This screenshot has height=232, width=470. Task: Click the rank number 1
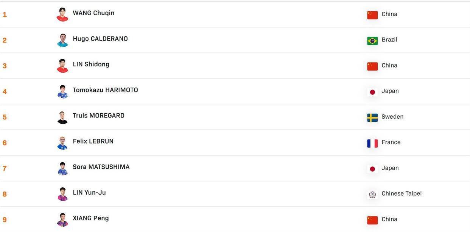(5, 15)
